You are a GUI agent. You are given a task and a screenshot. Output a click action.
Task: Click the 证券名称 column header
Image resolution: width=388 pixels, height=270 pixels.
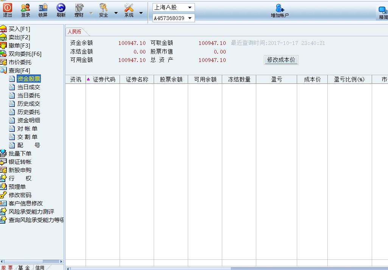pos(137,79)
